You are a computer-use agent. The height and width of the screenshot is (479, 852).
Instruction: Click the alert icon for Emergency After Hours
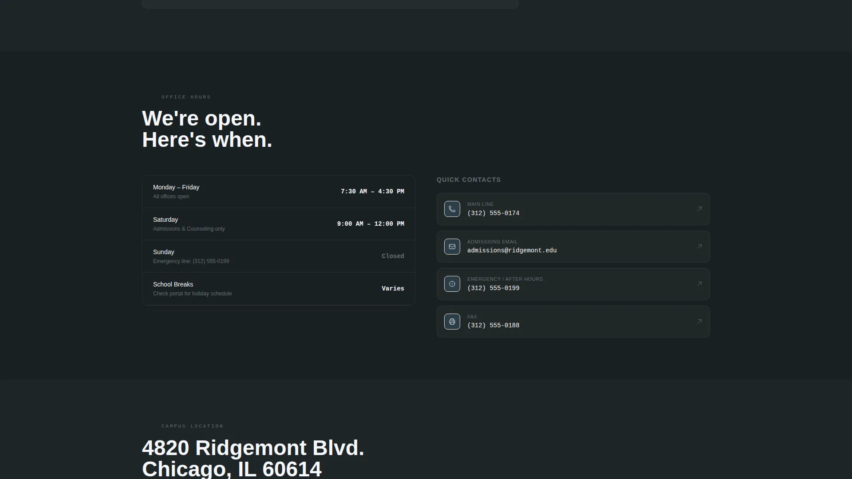(452, 284)
